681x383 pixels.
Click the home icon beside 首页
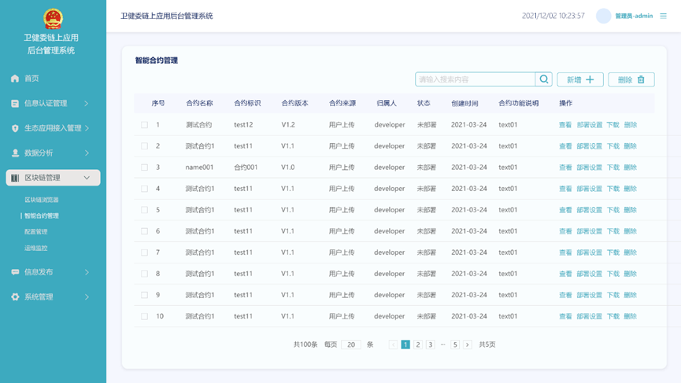tap(15, 79)
